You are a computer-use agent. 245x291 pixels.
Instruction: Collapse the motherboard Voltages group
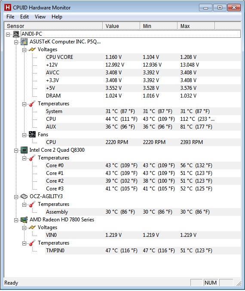pyautogui.click(x=24, y=50)
